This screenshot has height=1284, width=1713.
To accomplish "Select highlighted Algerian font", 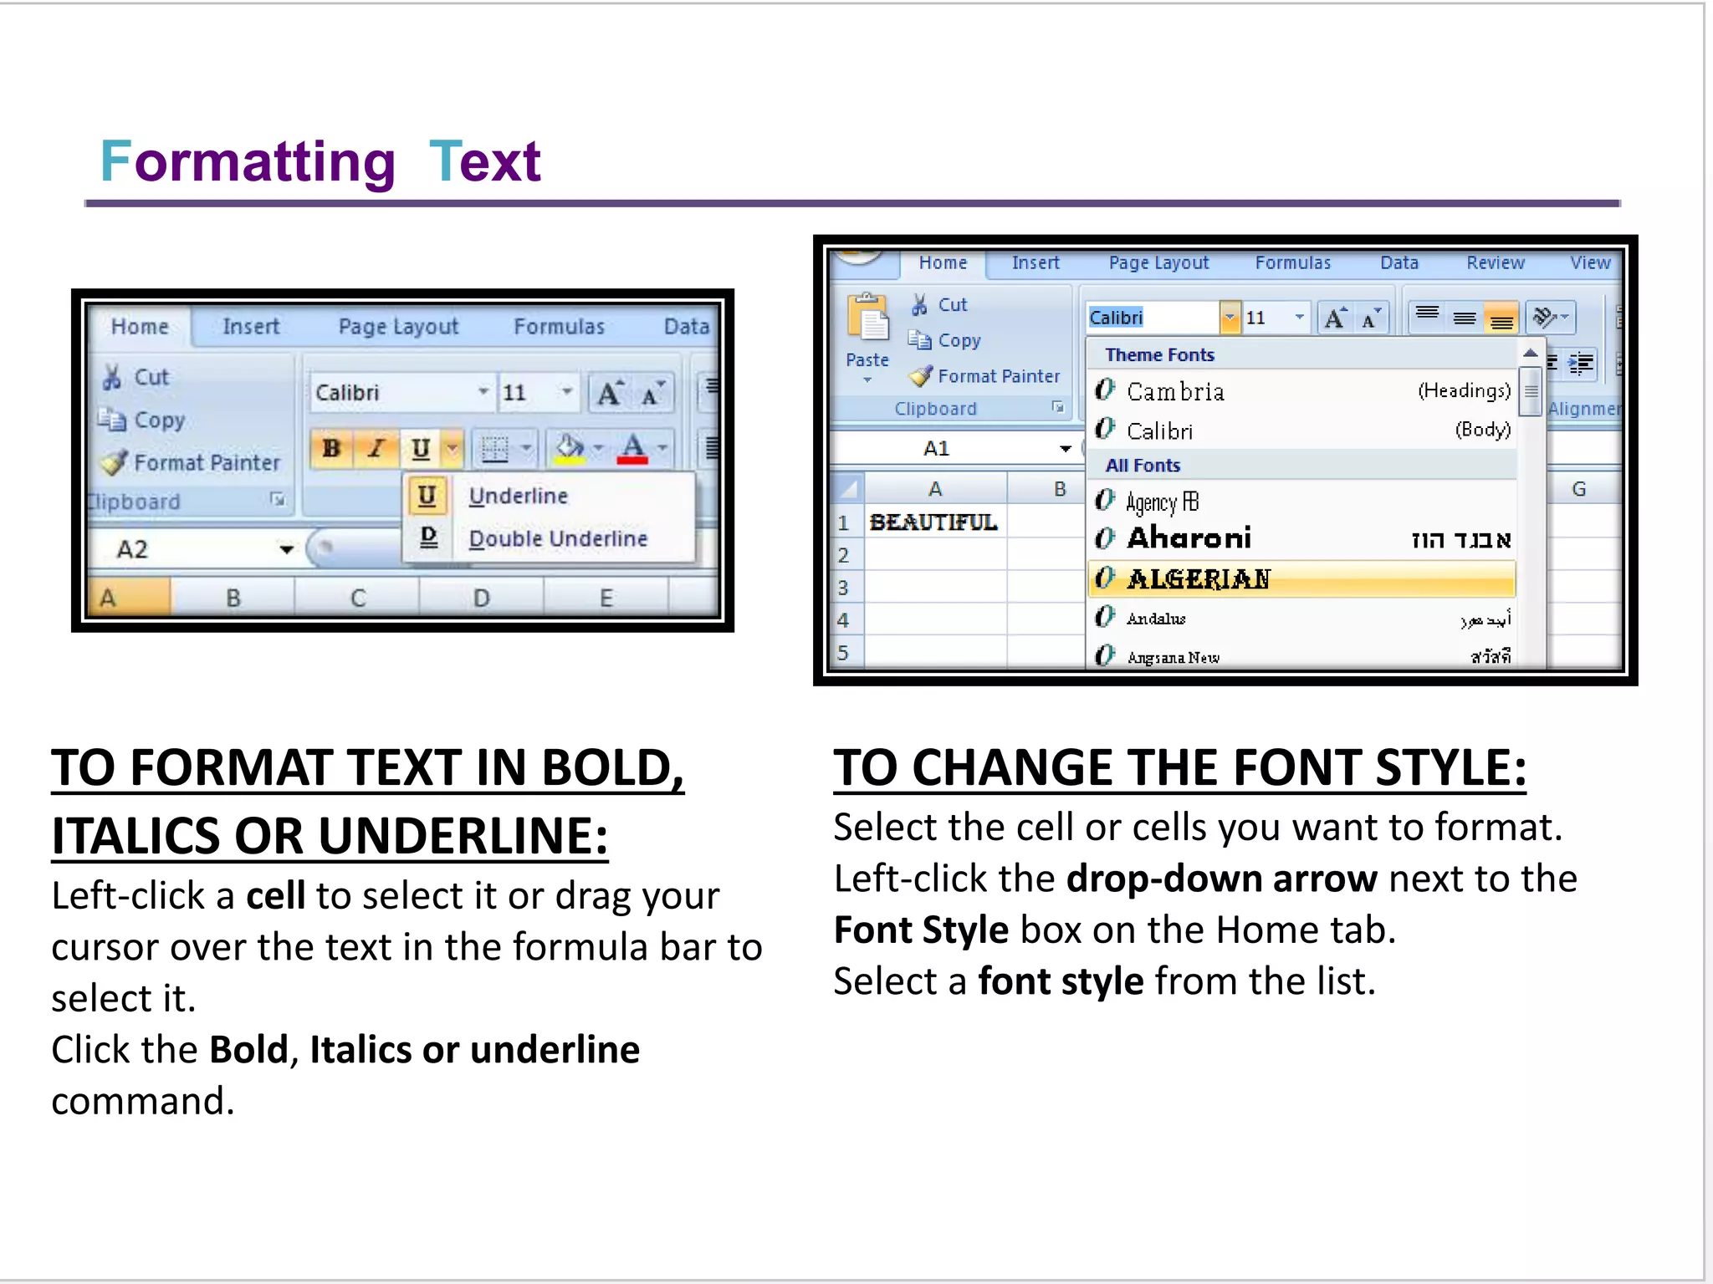I will (1301, 578).
